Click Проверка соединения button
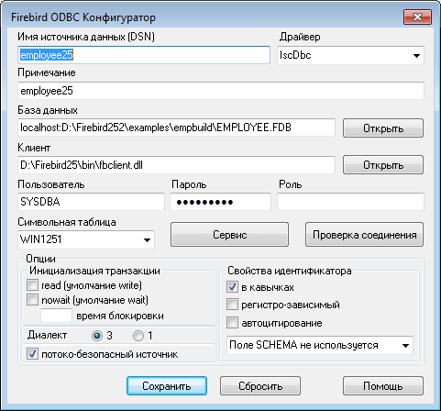Image resolution: width=441 pixels, height=411 pixels. [x=365, y=235]
